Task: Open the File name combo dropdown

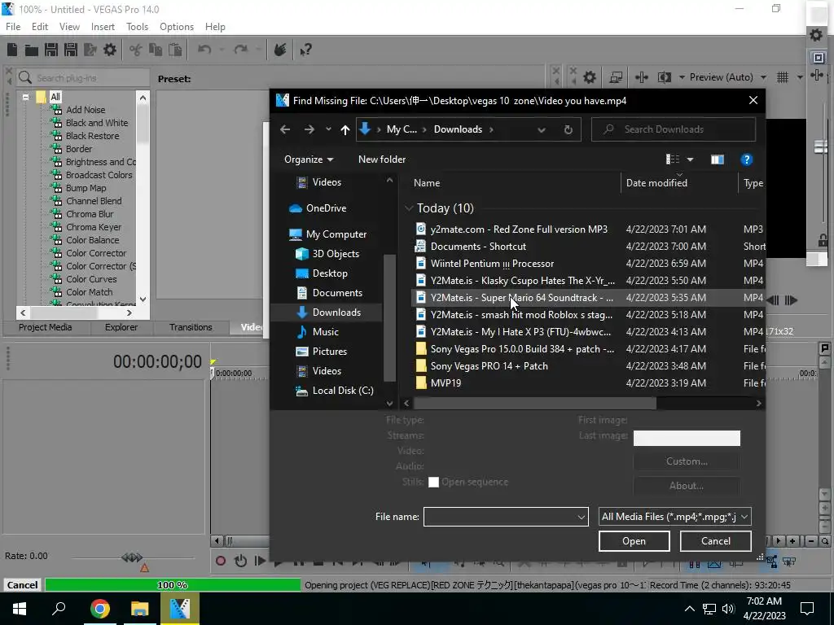Action: click(x=581, y=517)
